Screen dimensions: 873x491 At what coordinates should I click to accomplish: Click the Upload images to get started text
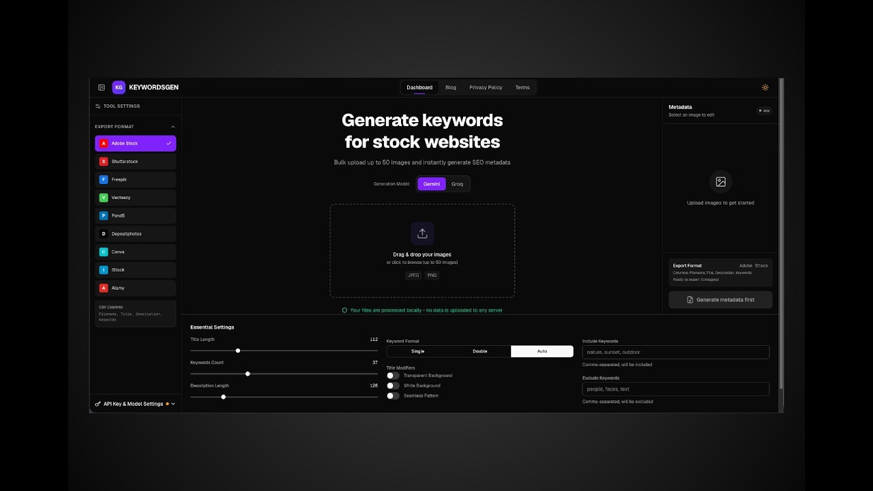(721, 203)
